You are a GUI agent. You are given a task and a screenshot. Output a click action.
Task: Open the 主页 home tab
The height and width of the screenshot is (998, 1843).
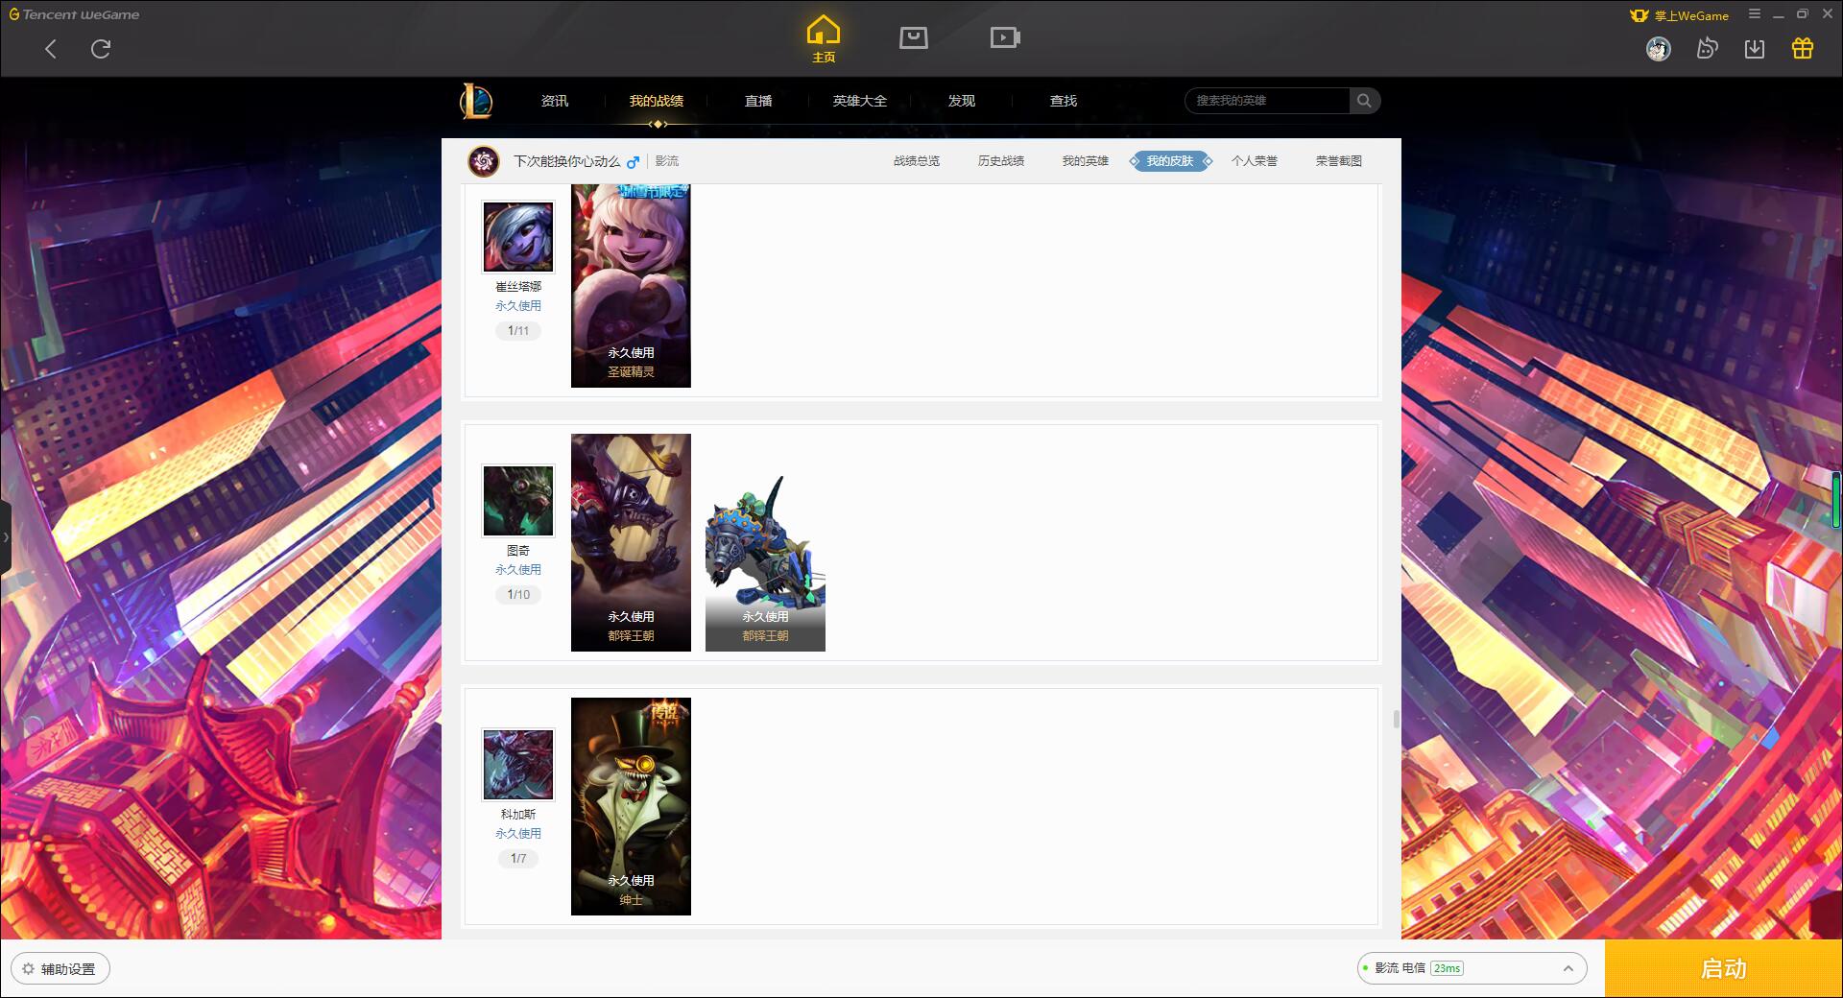pyautogui.click(x=823, y=39)
